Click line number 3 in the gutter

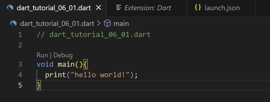pyautogui.click(x=20, y=65)
